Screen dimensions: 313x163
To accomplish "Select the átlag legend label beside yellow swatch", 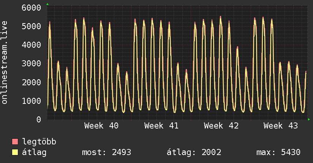I will [x=34, y=152].
